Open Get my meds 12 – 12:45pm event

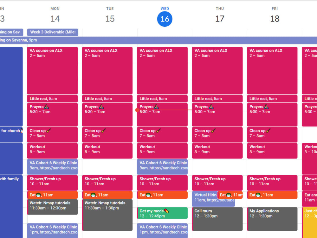[x=162, y=213]
